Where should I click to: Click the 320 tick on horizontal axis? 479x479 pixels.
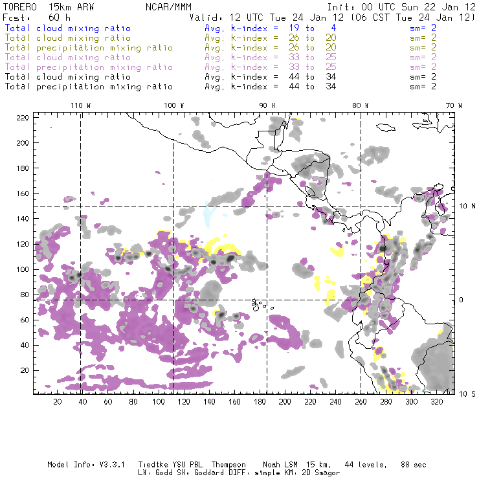coord(436,402)
